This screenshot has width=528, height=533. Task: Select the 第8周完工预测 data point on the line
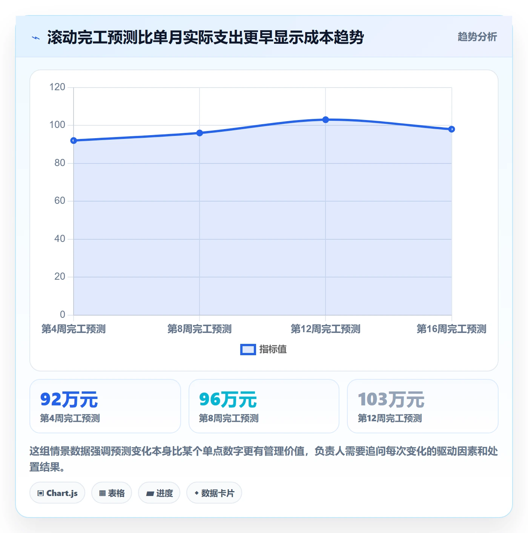200,133
